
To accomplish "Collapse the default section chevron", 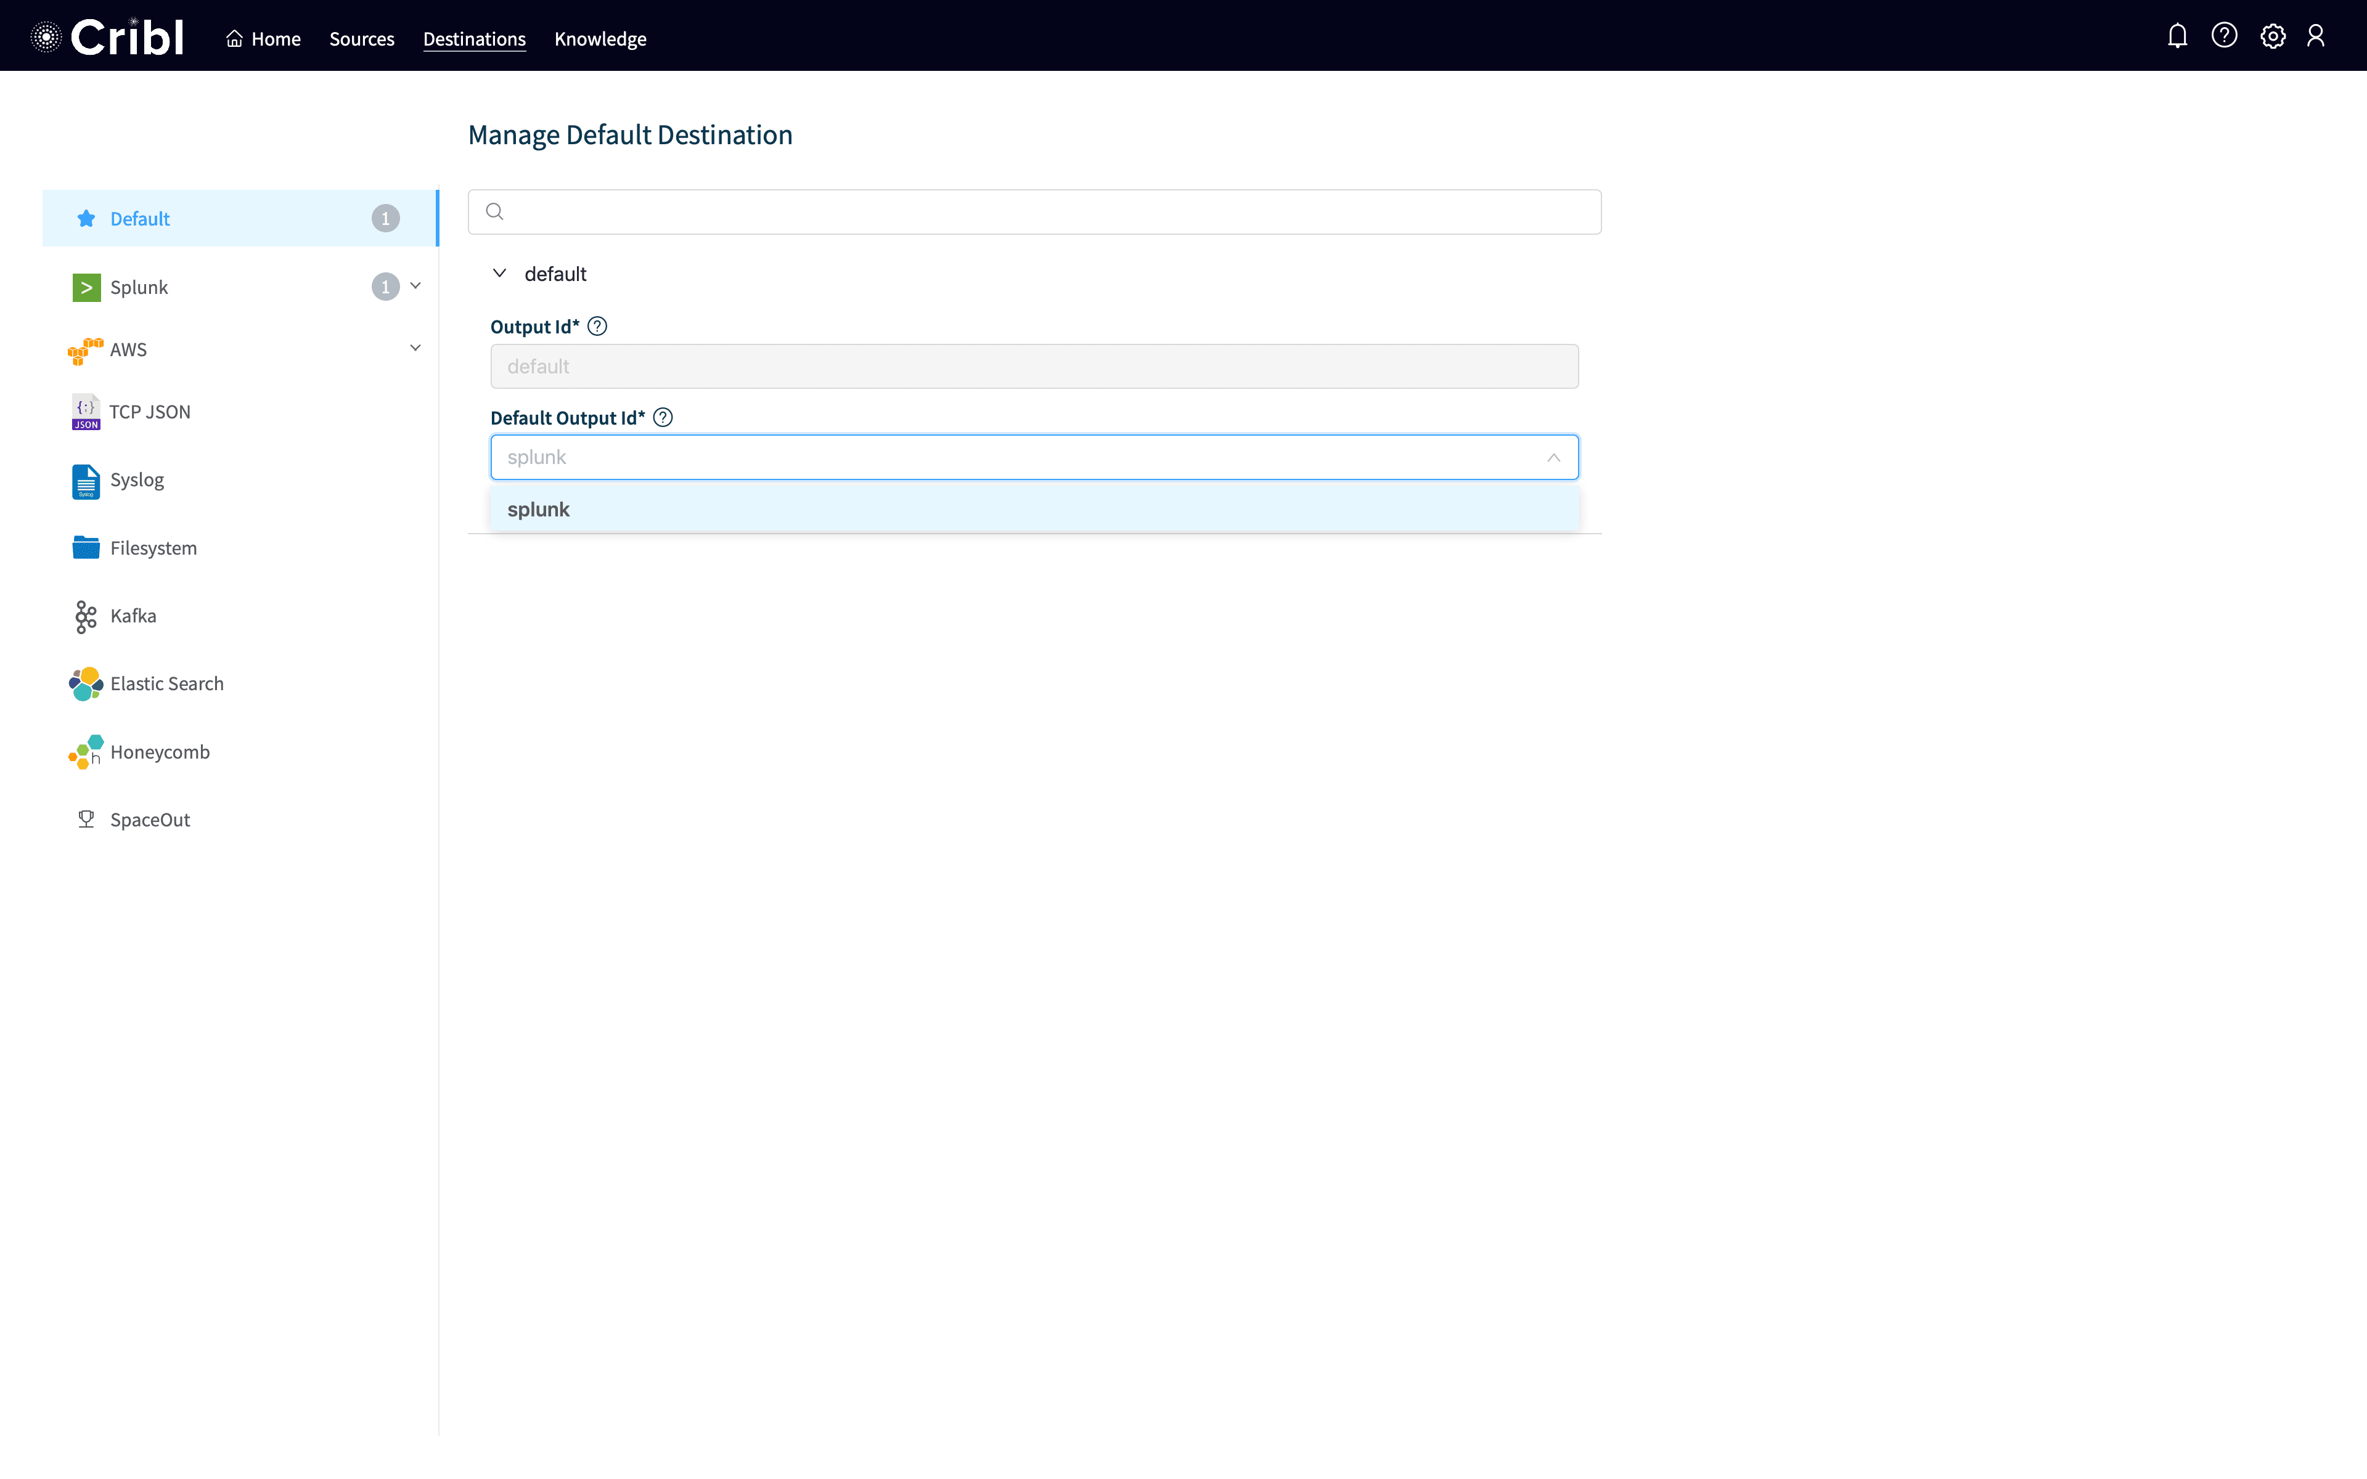I will tap(500, 274).
